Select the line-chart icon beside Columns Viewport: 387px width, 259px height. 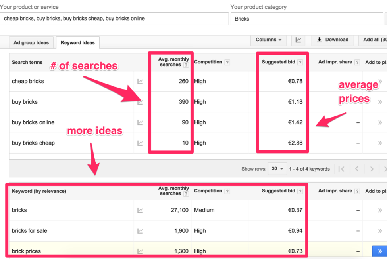[x=298, y=40]
